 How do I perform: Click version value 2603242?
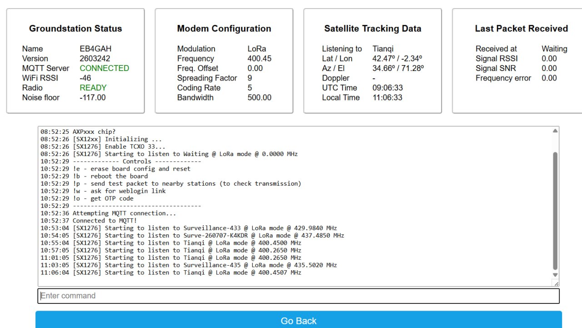click(x=95, y=59)
